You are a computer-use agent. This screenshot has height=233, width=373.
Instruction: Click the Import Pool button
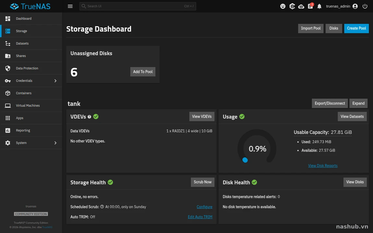pos(311,28)
